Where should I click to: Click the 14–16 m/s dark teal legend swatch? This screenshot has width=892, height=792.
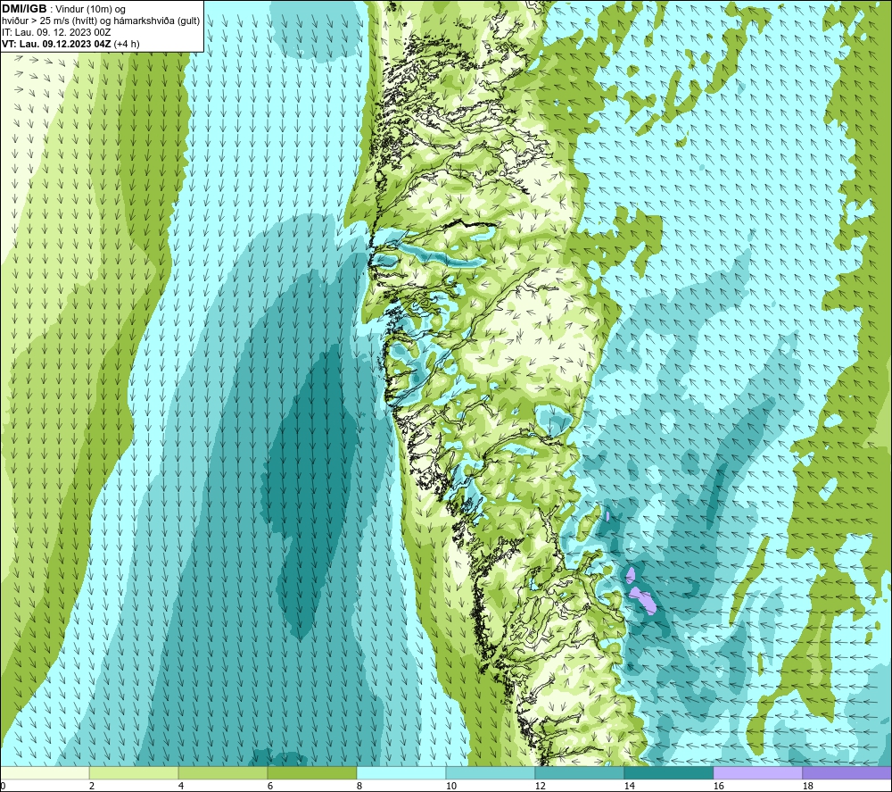pyautogui.click(x=668, y=772)
